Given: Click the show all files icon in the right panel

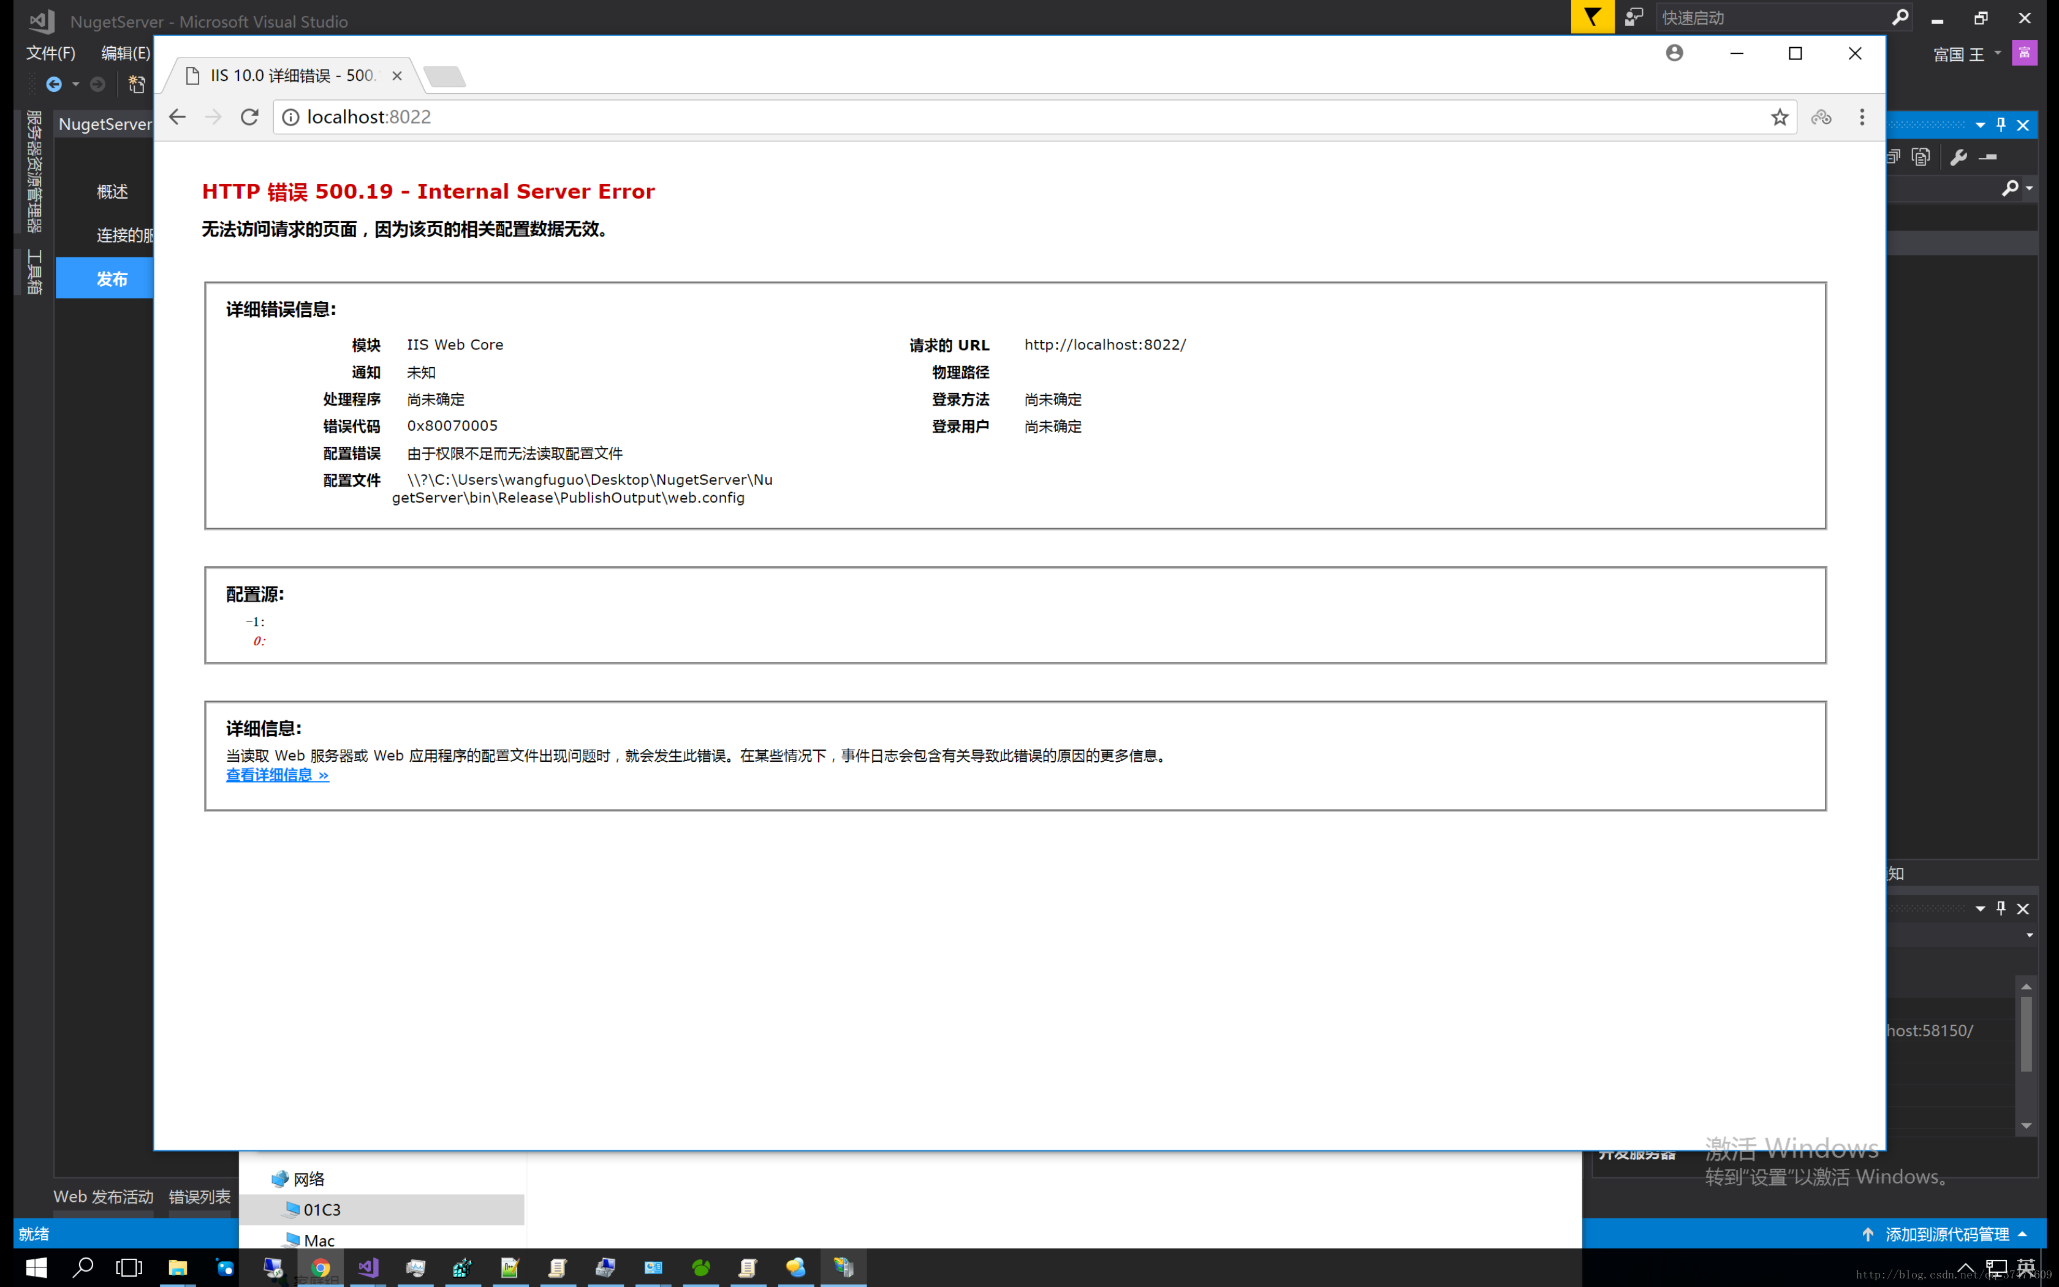Looking at the screenshot, I should pyautogui.click(x=1921, y=157).
